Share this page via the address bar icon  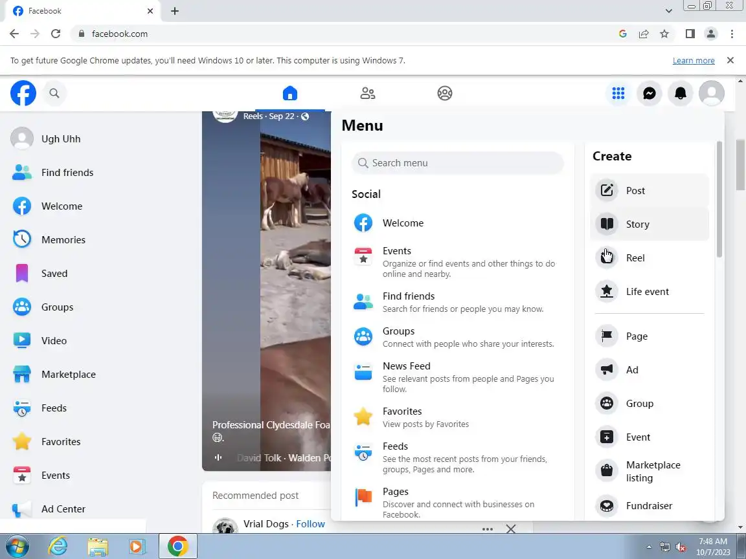pyautogui.click(x=643, y=34)
